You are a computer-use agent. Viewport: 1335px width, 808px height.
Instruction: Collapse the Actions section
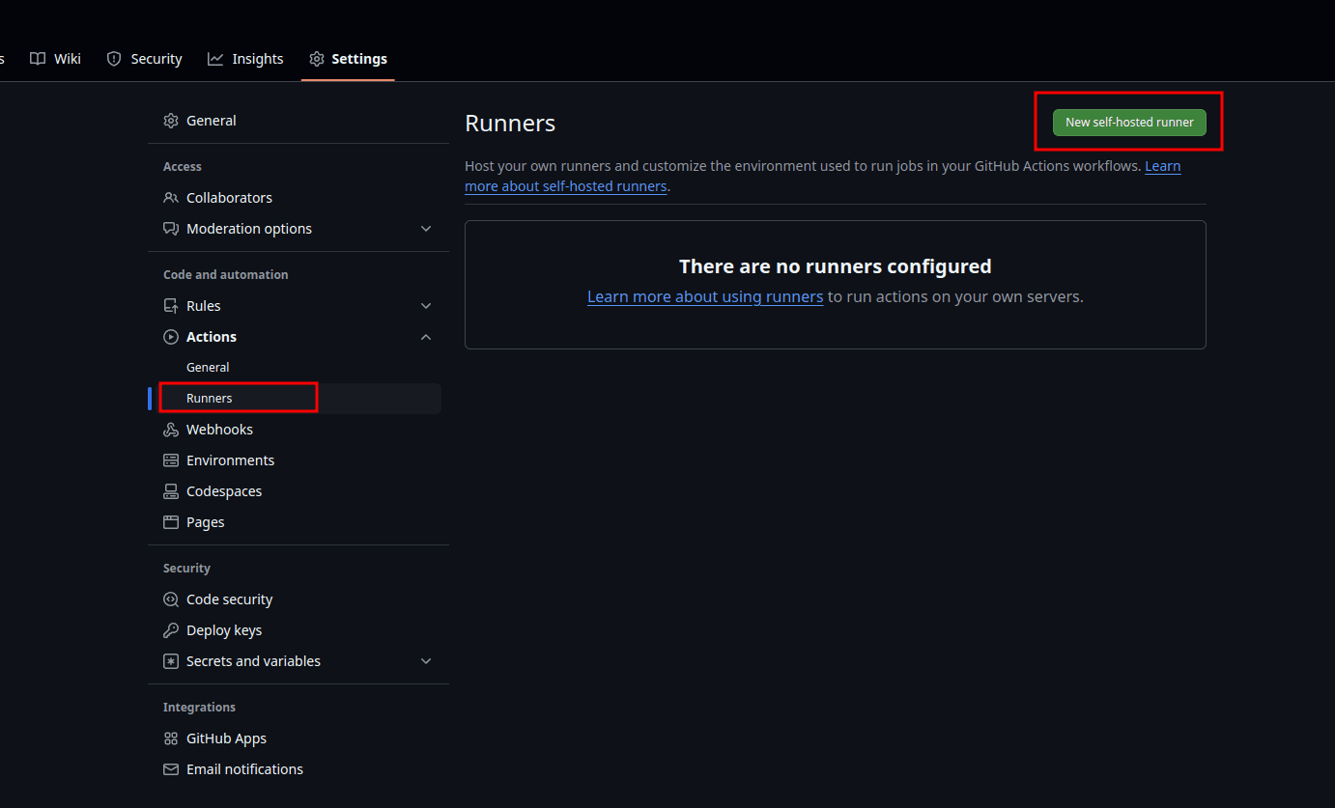tap(426, 336)
